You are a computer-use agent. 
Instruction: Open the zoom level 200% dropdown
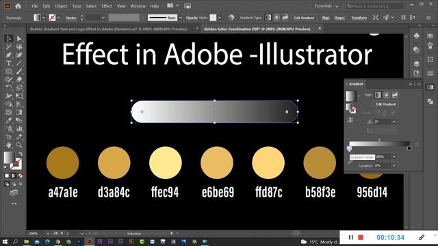tap(48, 234)
